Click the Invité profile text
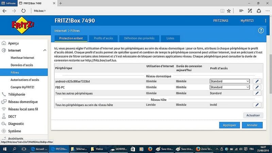Viewport: 272px width, 153px height. 214,105
